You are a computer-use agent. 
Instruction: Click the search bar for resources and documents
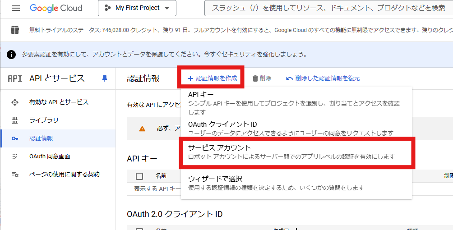328,8
